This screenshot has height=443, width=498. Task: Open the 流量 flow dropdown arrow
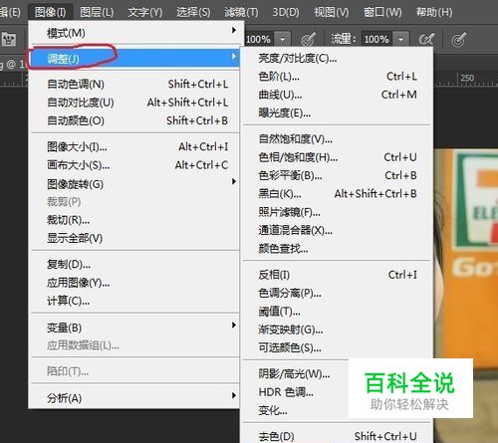pos(401,39)
